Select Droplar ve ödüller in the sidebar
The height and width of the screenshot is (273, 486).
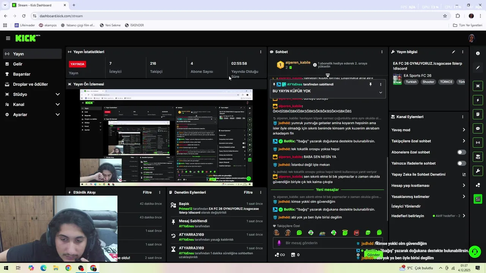click(x=32, y=84)
